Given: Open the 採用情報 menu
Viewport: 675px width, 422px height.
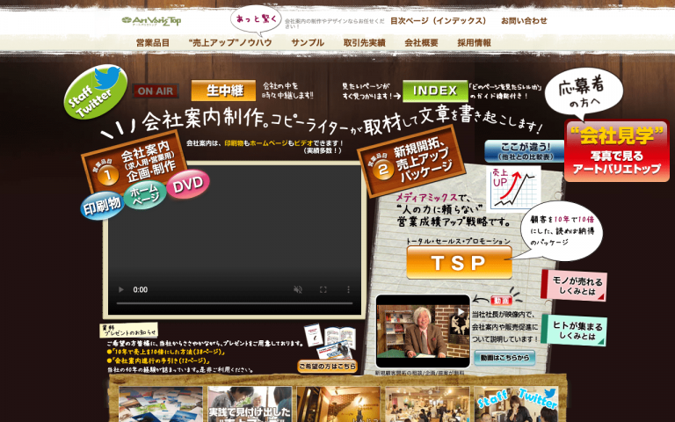Looking at the screenshot, I should coord(474,42).
